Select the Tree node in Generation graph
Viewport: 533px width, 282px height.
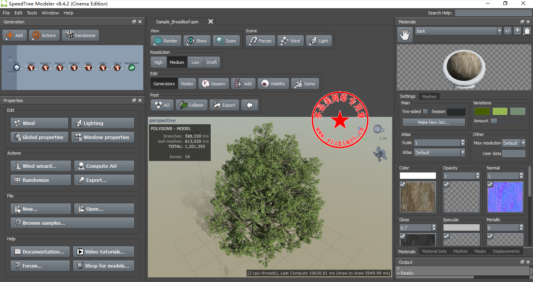[x=17, y=68]
